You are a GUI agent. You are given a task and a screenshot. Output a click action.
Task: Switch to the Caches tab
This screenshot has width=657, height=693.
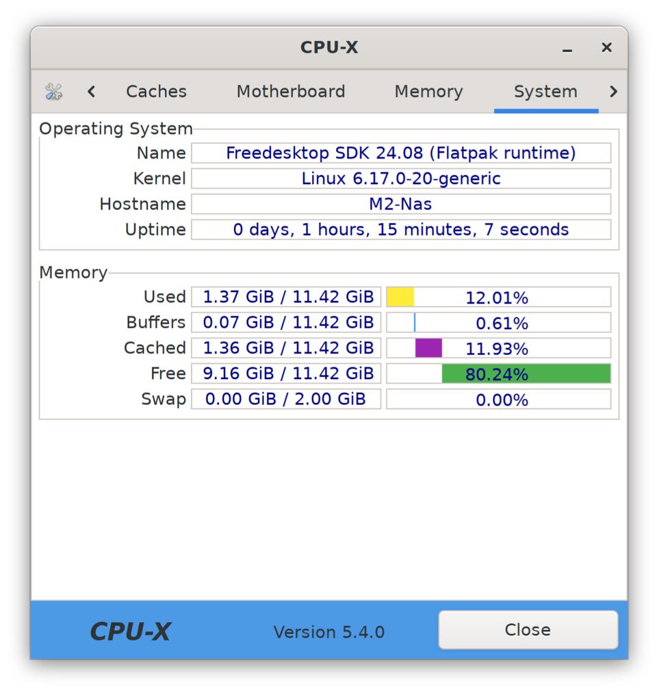click(x=157, y=92)
